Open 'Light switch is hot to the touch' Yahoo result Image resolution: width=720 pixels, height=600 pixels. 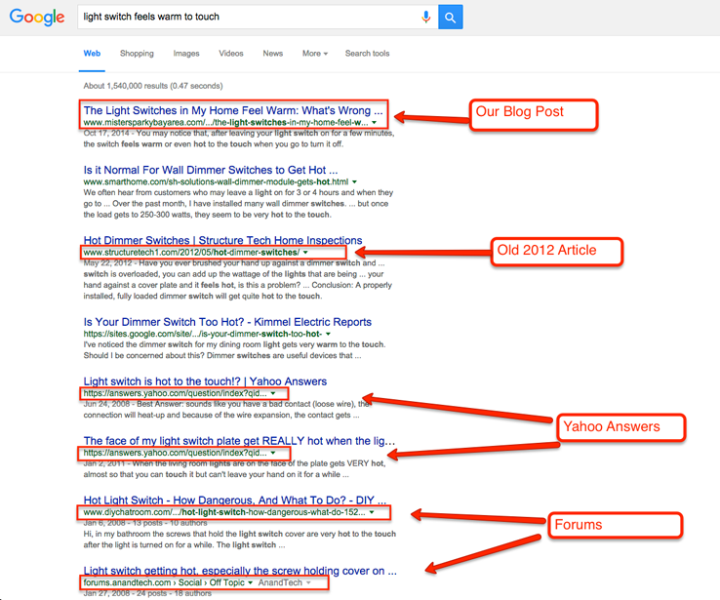point(205,381)
